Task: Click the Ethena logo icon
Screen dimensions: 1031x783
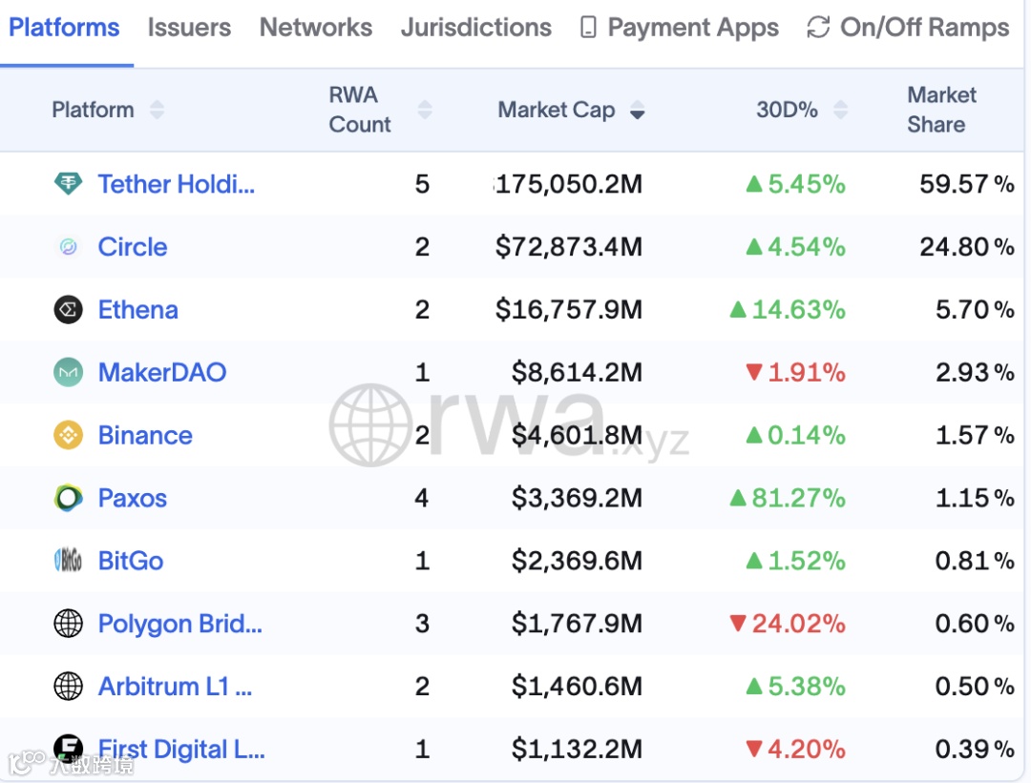Action: coord(69,309)
